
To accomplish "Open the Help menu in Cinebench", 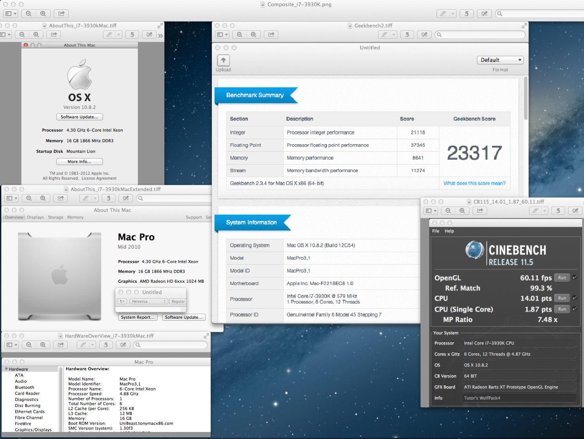I will pyautogui.click(x=449, y=231).
